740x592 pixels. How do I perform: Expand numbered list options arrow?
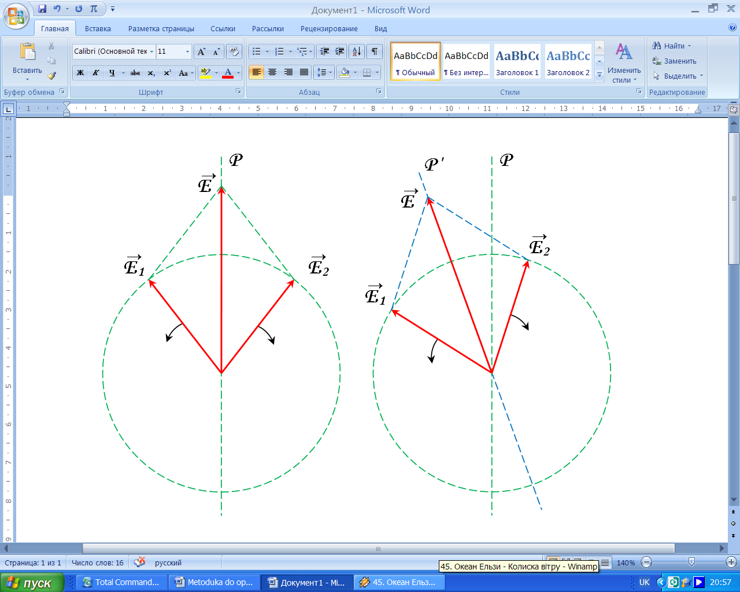(x=290, y=51)
